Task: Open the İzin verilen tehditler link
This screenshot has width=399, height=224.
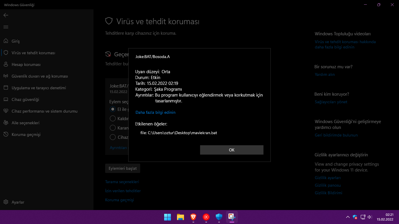Action: pos(123,191)
